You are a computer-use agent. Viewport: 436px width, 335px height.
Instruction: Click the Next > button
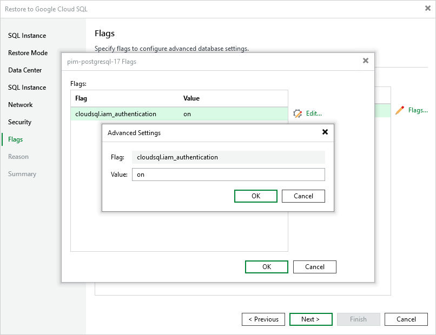coord(311,319)
